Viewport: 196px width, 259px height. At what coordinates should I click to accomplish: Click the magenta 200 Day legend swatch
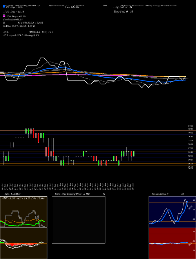[4, 16]
